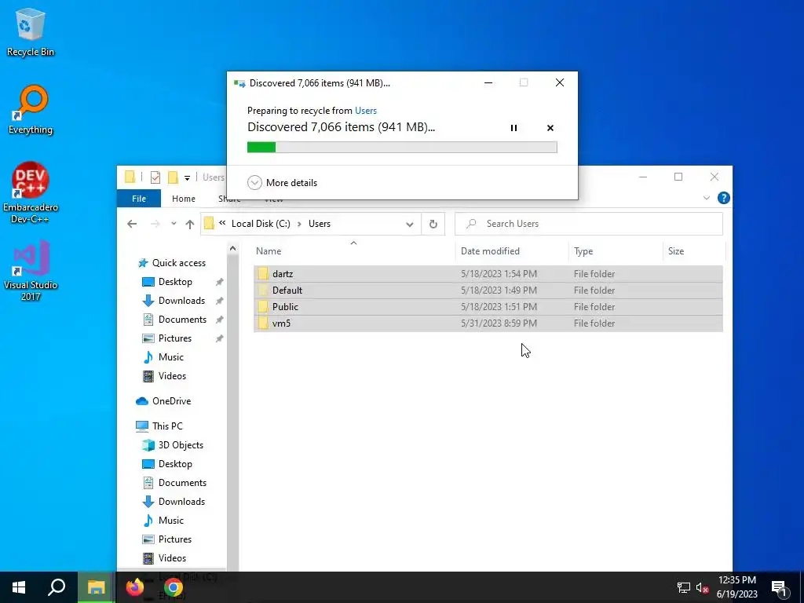Click the navigation pane scroll up arrow
This screenshot has width=804, height=603.
[232, 248]
